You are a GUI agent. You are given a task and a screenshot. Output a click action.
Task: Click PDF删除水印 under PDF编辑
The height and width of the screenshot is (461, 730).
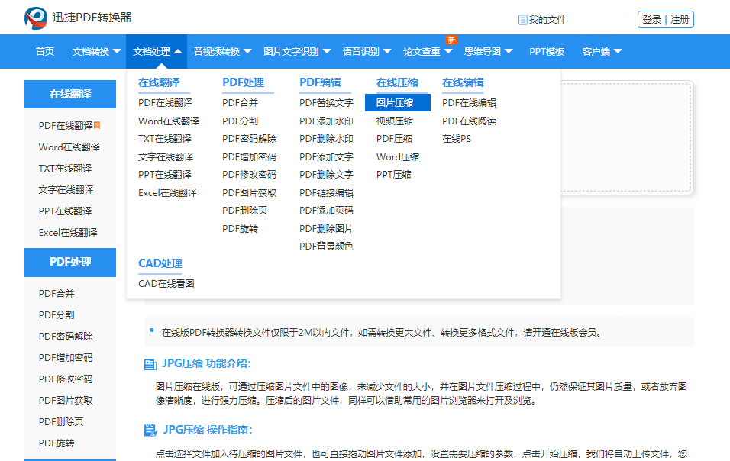point(326,139)
